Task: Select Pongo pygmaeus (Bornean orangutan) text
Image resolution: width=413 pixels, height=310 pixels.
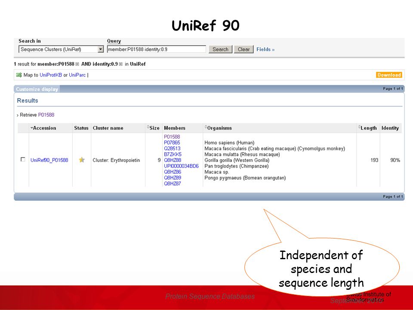Action: (245, 178)
